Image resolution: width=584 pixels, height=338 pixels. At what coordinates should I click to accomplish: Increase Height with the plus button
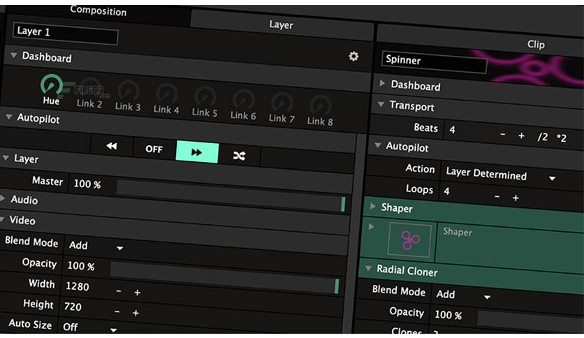click(x=136, y=313)
